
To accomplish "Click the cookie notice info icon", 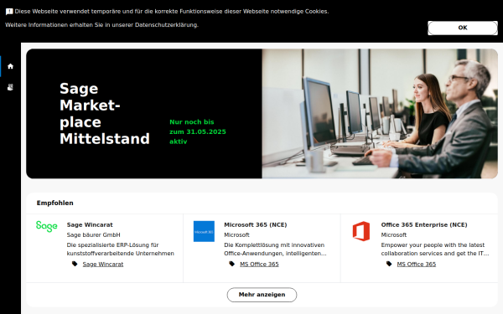I will [x=9, y=12].
